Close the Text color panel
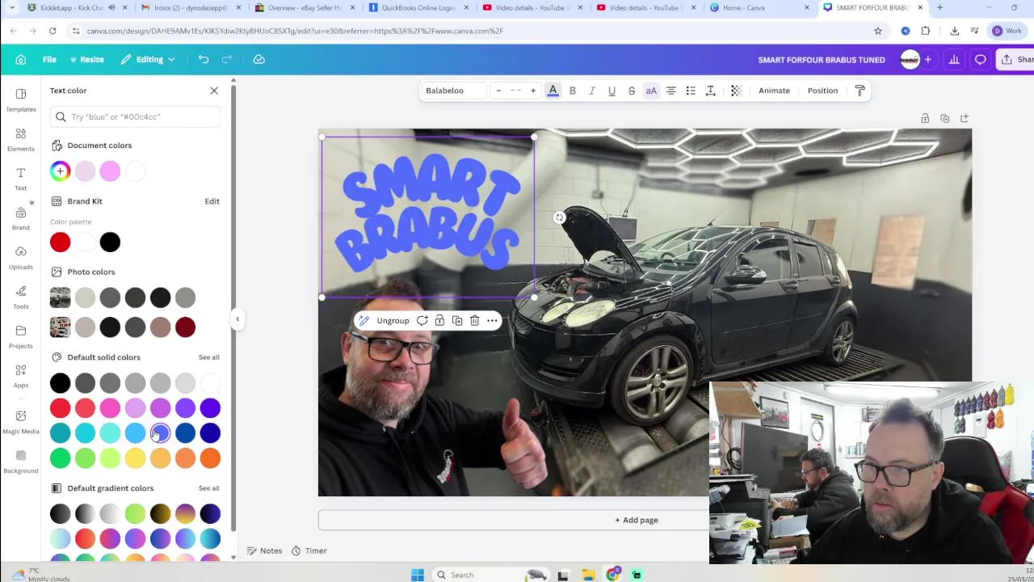 point(214,91)
